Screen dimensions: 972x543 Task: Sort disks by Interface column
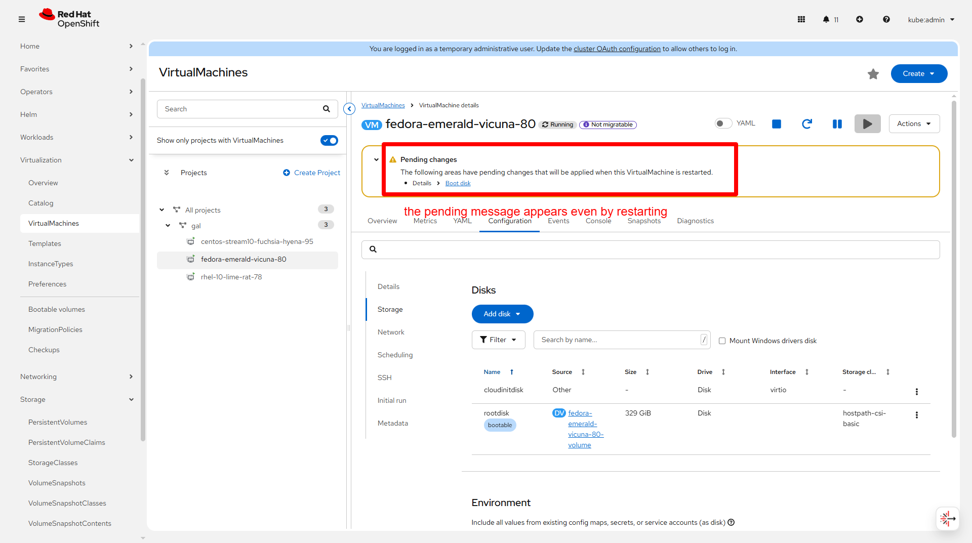pos(789,372)
